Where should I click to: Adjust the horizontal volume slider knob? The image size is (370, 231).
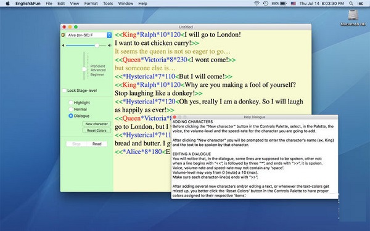tap(97, 46)
